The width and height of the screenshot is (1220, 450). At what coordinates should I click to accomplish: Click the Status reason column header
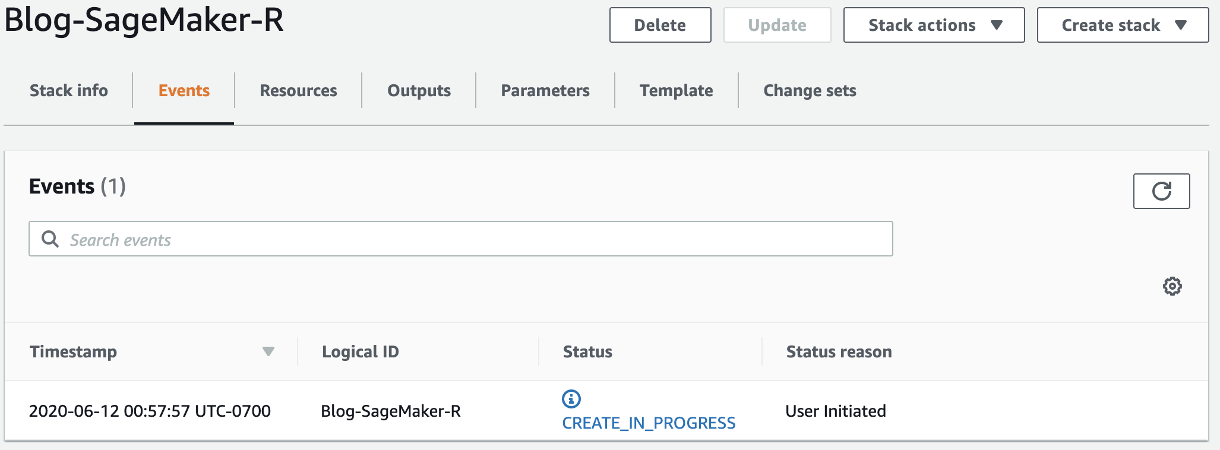pyautogui.click(x=839, y=351)
